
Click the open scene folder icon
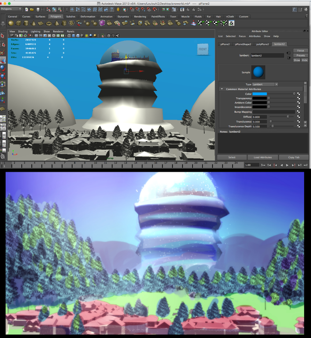point(32,9)
